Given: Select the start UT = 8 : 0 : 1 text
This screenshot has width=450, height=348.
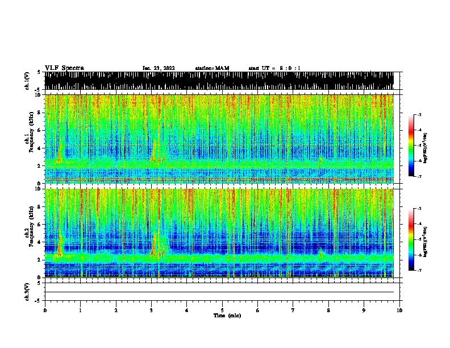Looking at the screenshot, I should (274, 68).
